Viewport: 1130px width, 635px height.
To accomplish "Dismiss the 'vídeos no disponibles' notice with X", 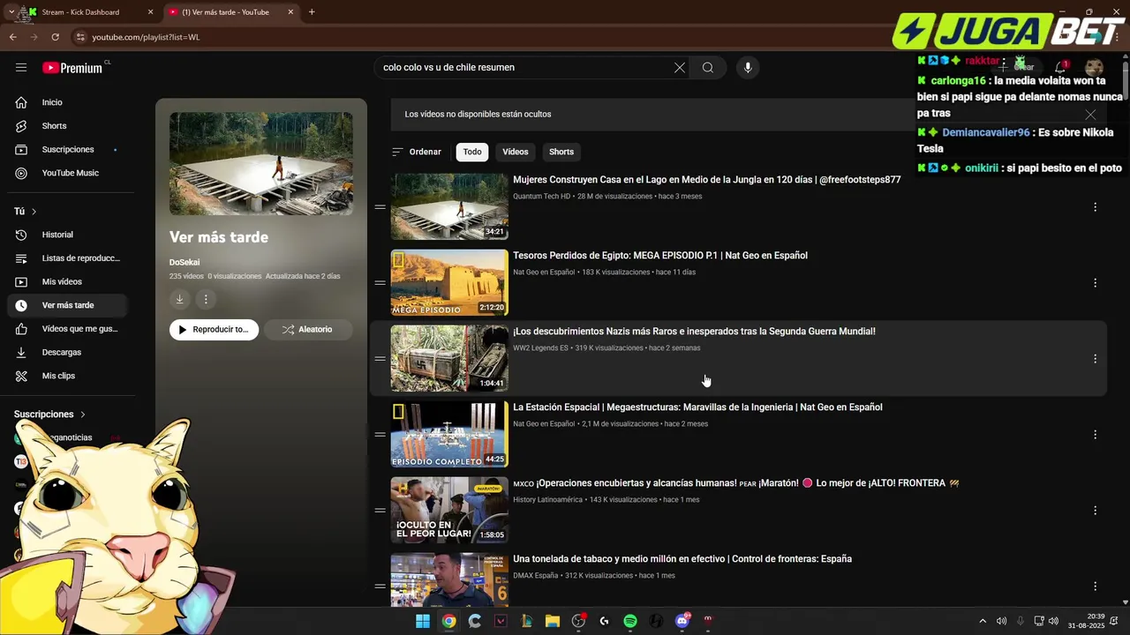I will point(1090,115).
